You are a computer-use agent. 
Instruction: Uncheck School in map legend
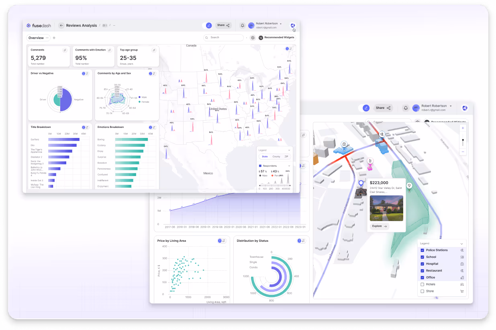tap(423, 257)
